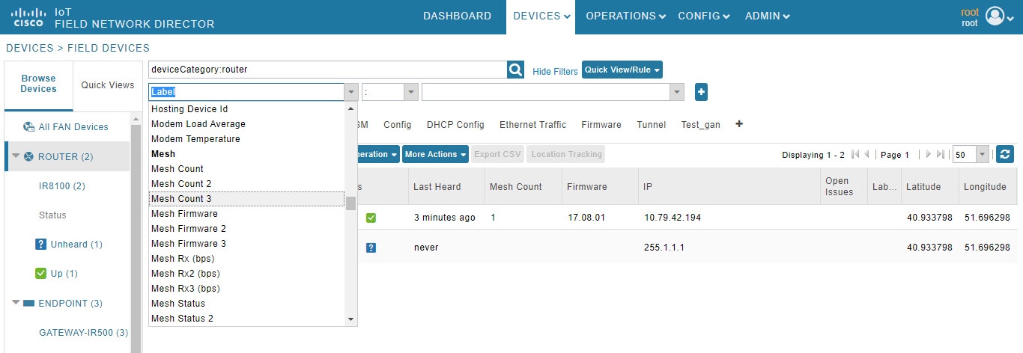
Task: Choose Mesh Count 3 from list
Action: 247,199
